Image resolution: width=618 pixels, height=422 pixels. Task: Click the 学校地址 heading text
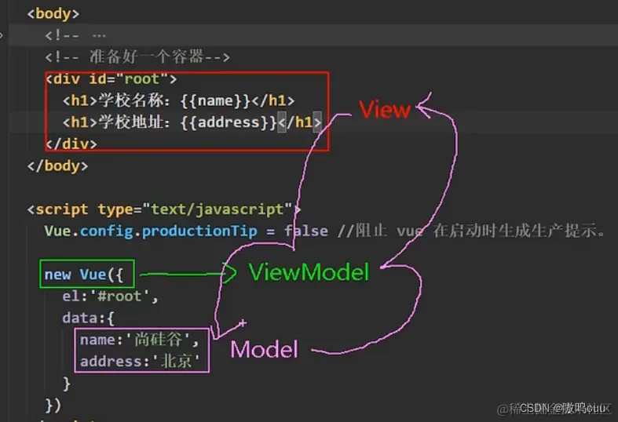(130, 122)
